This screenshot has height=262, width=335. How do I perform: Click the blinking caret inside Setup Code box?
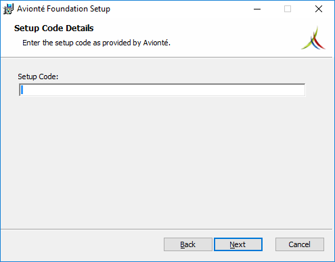point(22,90)
